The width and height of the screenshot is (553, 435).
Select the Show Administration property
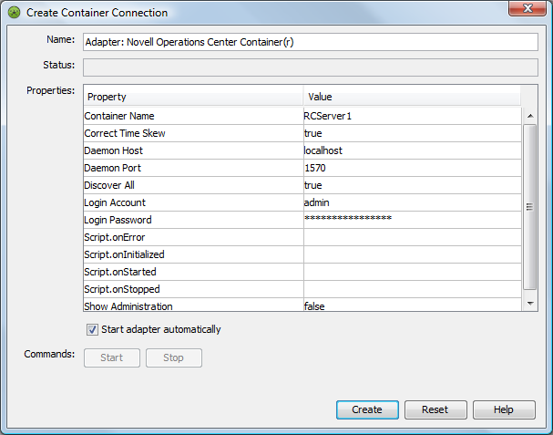(193, 306)
